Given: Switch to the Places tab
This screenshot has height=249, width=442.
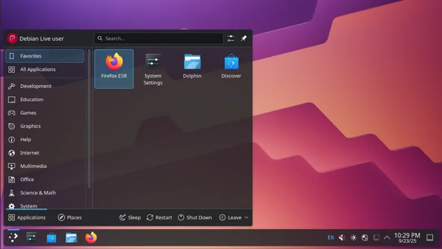Looking at the screenshot, I should (x=70, y=217).
